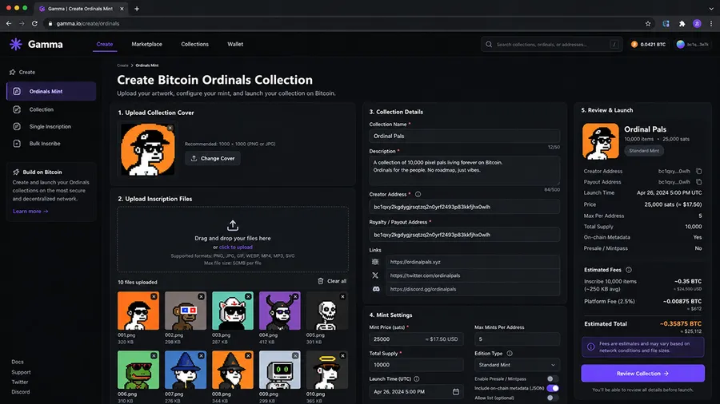Open the Marketplace tab

[146, 44]
